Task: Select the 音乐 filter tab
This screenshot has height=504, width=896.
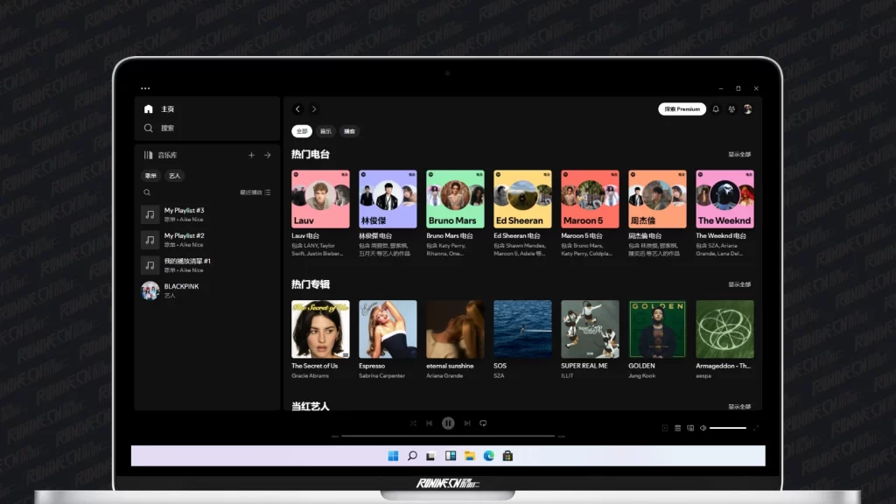Action: [325, 131]
